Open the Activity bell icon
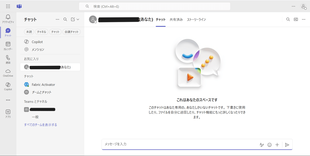 click(x=8, y=17)
